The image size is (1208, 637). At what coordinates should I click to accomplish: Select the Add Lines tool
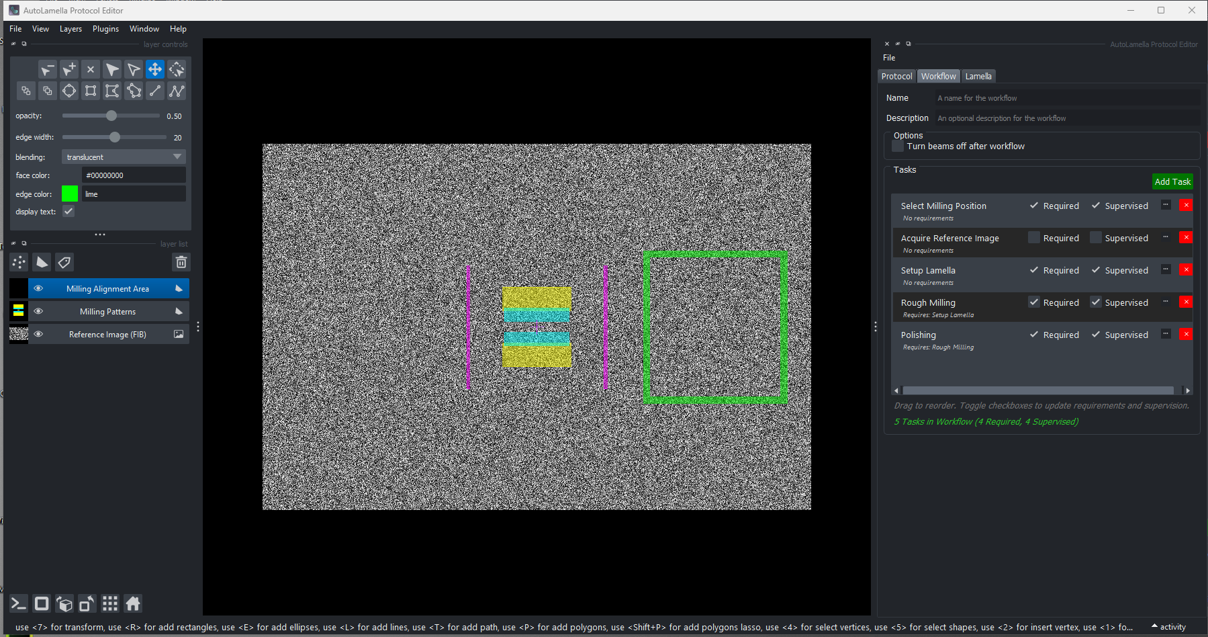tap(155, 91)
